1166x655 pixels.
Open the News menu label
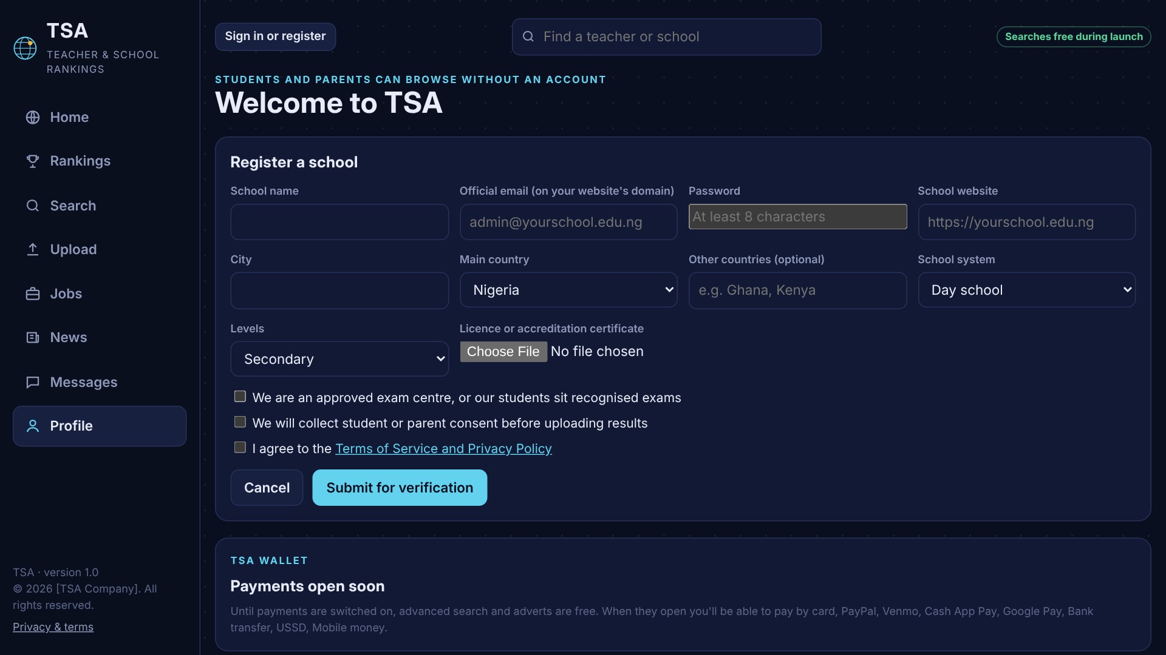click(x=69, y=337)
